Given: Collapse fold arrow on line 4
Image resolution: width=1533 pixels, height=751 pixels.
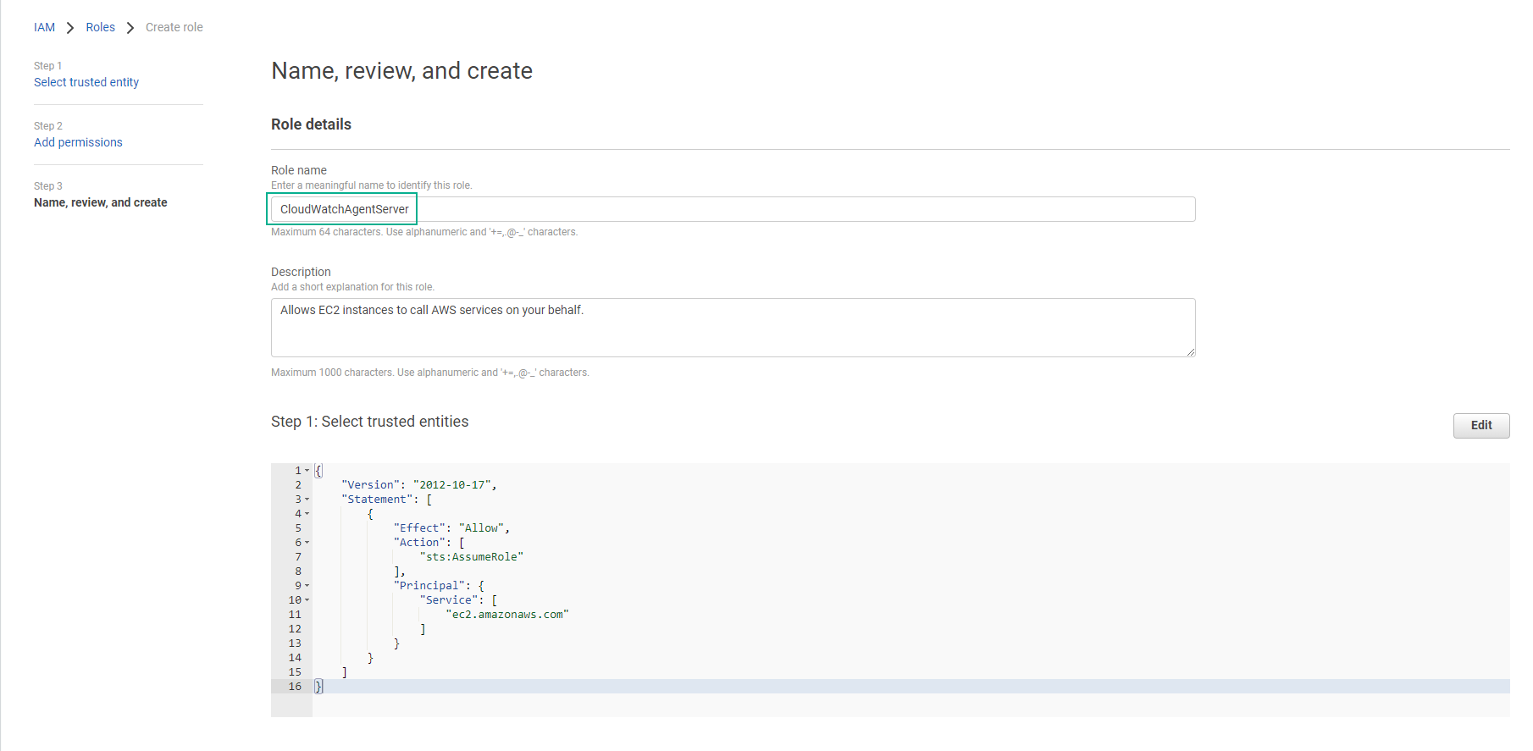Looking at the screenshot, I should [x=307, y=514].
